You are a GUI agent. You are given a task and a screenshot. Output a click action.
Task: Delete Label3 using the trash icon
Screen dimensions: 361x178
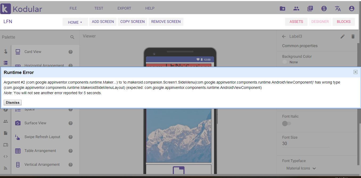pyautogui.click(x=353, y=36)
